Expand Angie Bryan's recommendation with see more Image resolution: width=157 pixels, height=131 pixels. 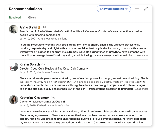click(142, 55)
